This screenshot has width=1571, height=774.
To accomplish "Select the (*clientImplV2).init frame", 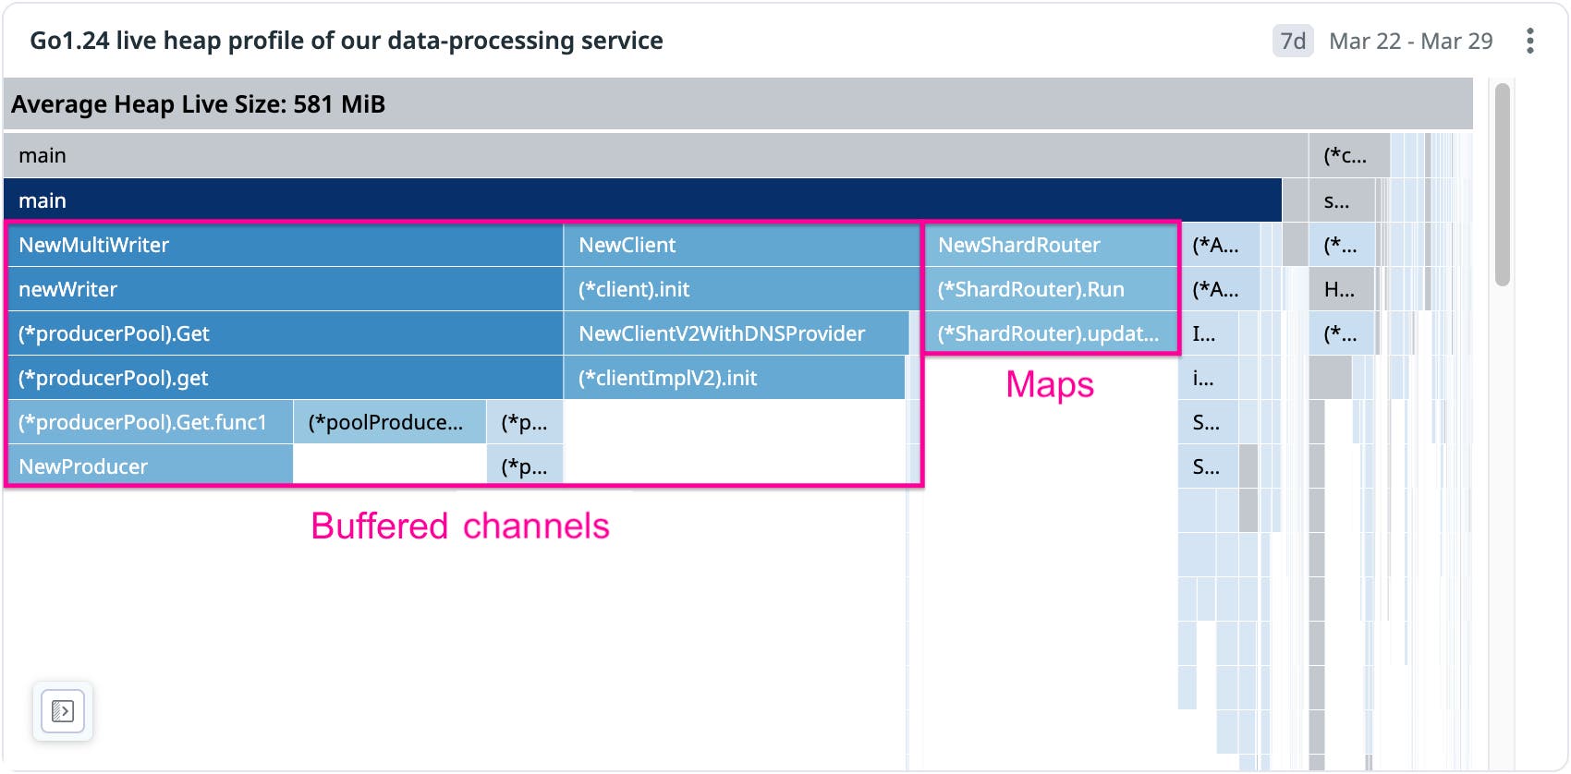I will point(734,378).
